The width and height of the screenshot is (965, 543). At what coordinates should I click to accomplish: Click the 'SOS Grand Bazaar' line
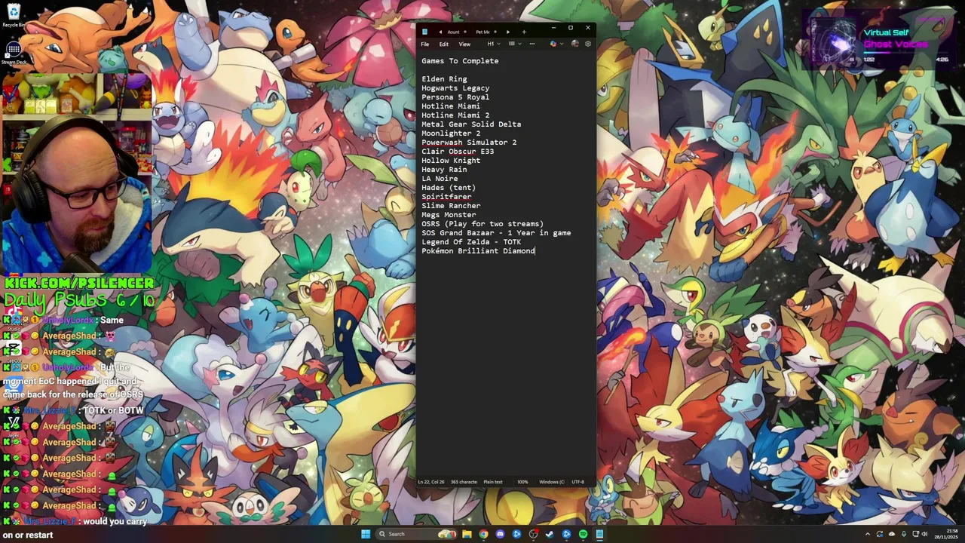pyautogui.click(x=496, y=233)
